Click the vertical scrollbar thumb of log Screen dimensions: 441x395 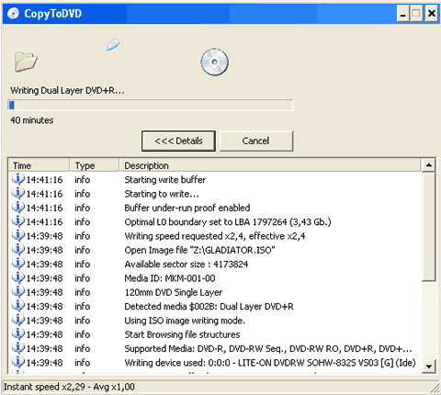coord(428,226)
